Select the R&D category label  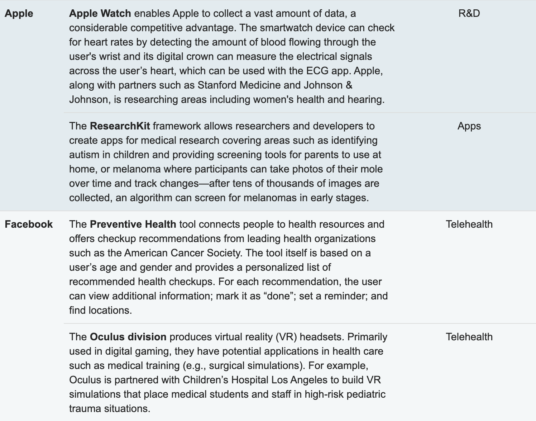pyautogui.click(x=469, y=14)
